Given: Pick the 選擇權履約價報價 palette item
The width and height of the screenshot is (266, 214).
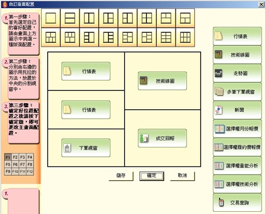Looking at the screenshot, I should [237, 147].
